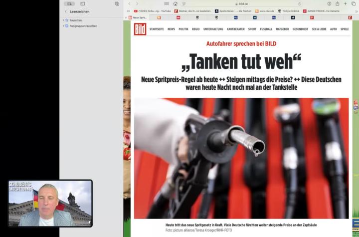359x237 pixels.
Task: Select the FUSSBALL navigation item
Action: point(266,29)
